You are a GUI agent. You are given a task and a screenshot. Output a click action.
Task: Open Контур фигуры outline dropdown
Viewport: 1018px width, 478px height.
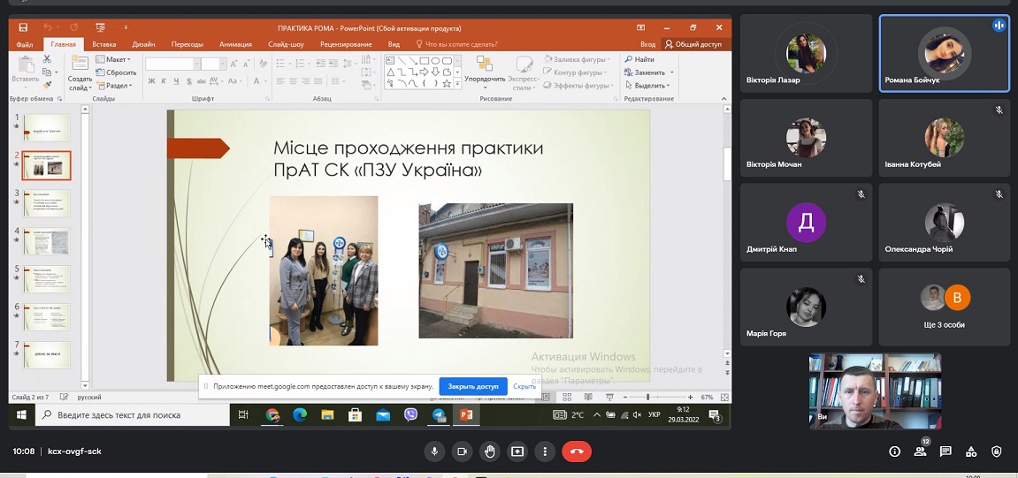click(575, 72)
